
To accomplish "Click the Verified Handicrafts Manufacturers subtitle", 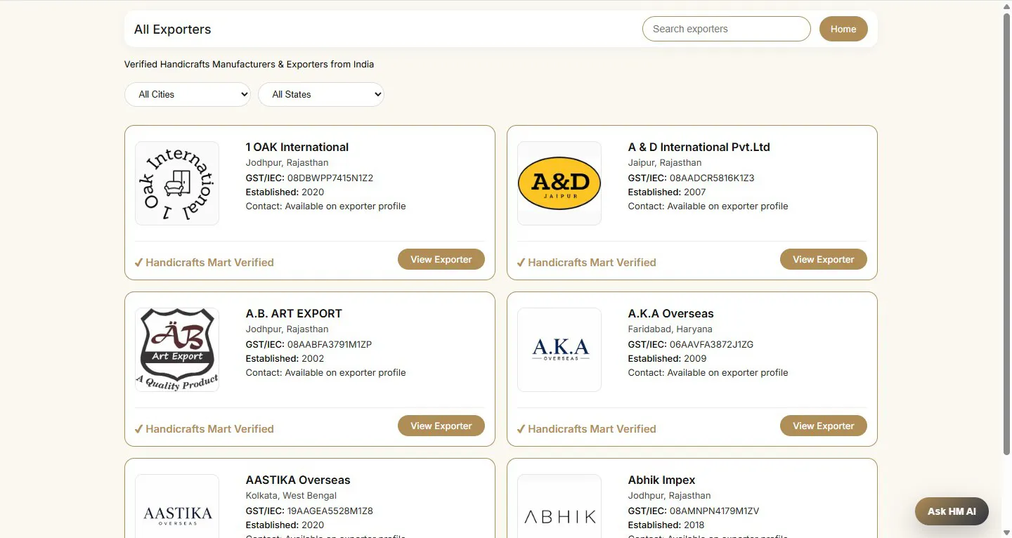I will click(249, 64).
